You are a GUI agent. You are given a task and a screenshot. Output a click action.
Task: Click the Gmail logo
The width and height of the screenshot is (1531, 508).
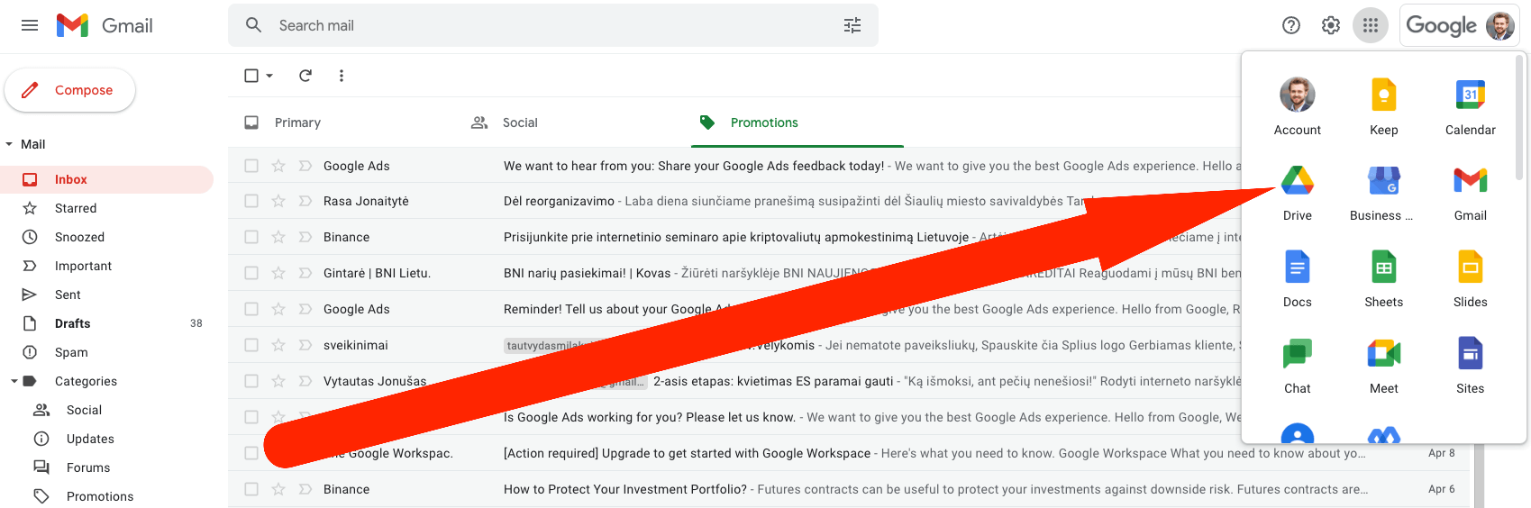105,25
